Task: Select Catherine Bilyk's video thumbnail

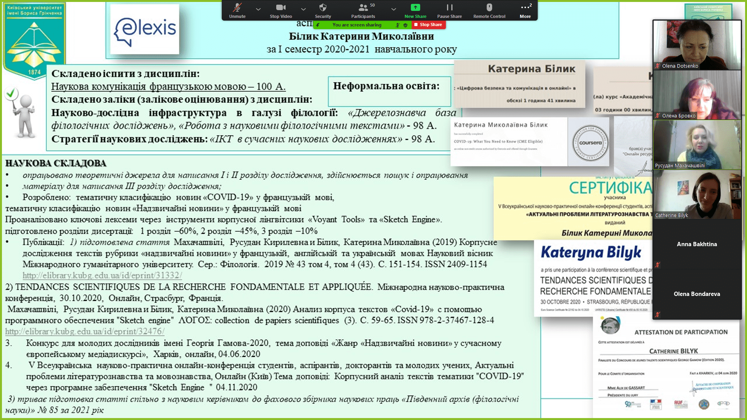Action: pyautogui.click(x=696, y=194)
